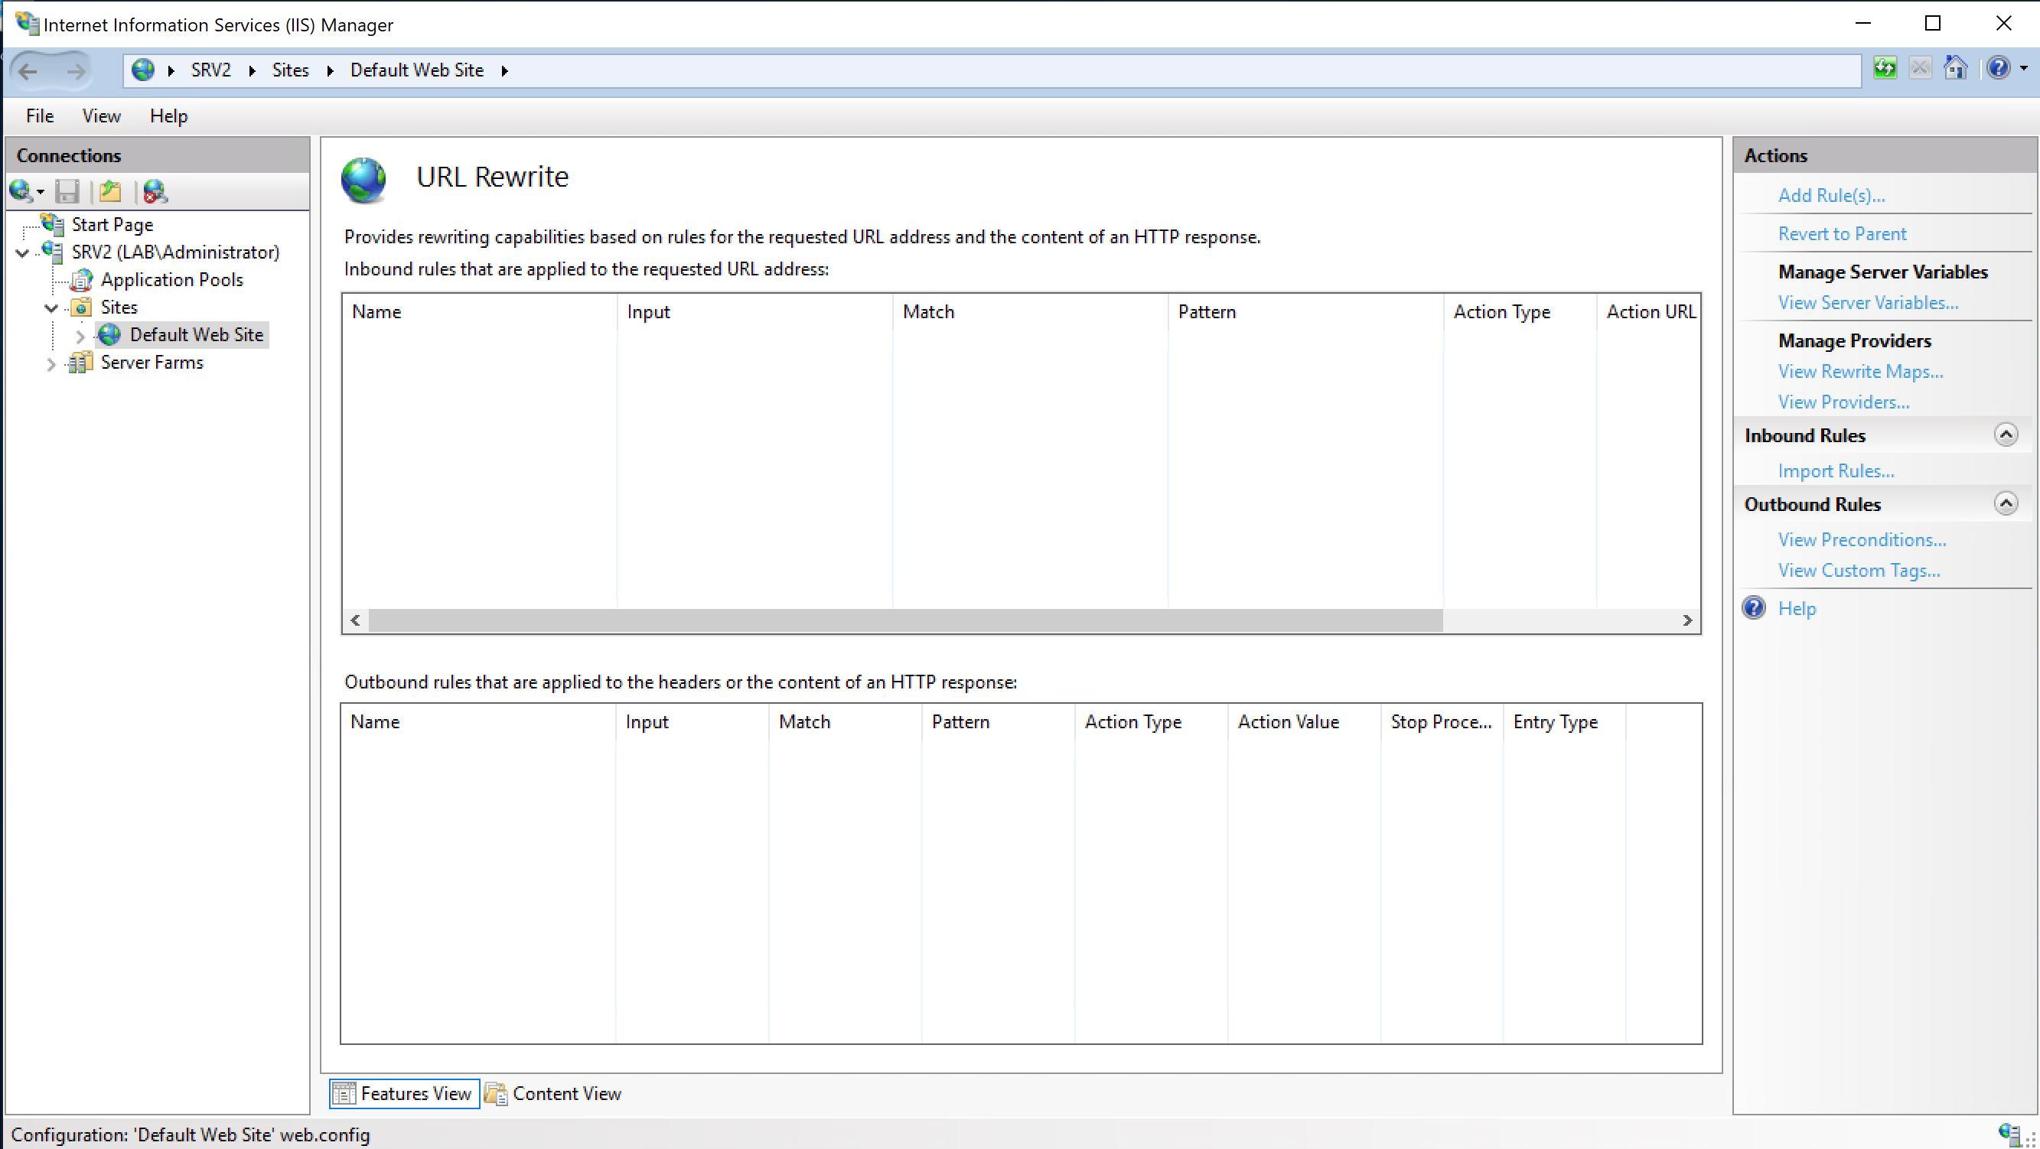Collapse the Inbound Rules section chevron
The width and height of the screenshot is (2040, 1149).
tap(2006, 435)
